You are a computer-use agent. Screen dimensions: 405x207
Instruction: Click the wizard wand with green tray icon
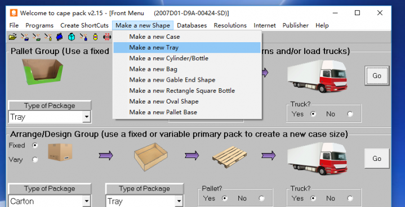37,37
